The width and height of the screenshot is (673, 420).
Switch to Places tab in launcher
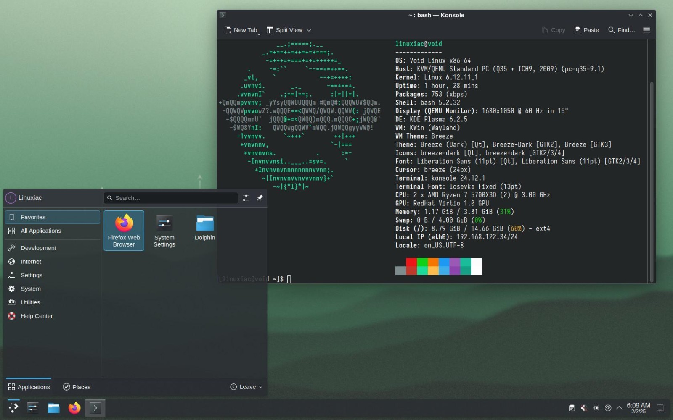point(77,387)
